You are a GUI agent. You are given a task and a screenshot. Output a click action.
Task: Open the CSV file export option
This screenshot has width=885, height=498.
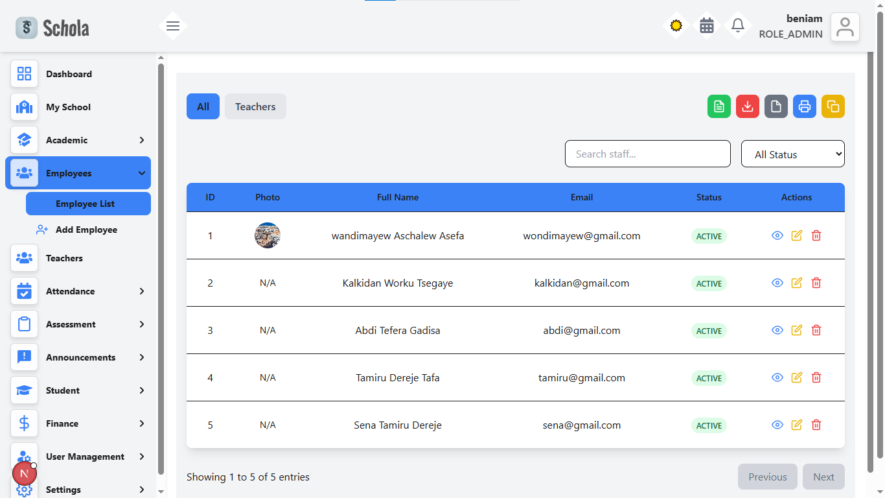776,106
